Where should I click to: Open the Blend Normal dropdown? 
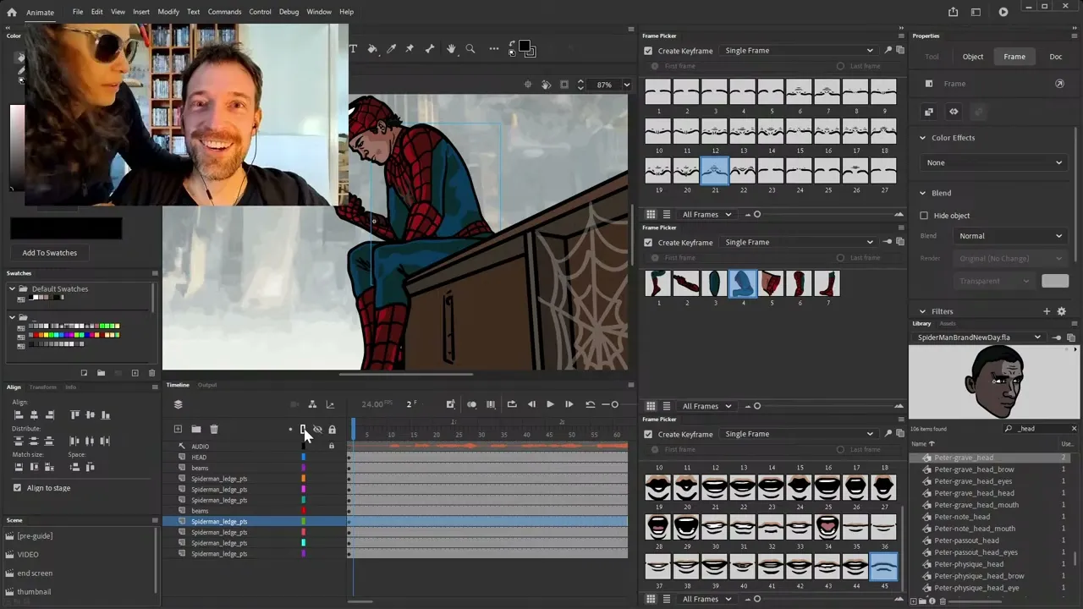tap(1010, 236)
